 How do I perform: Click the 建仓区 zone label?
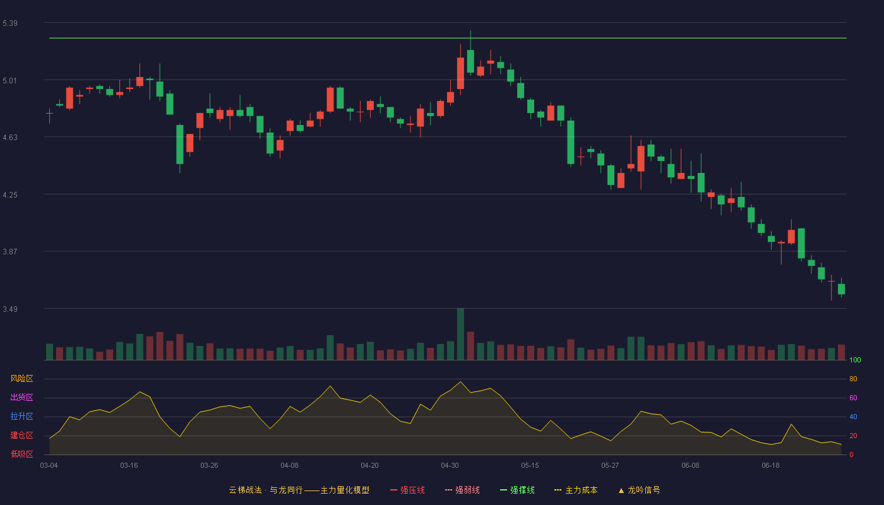coord(21,436)
